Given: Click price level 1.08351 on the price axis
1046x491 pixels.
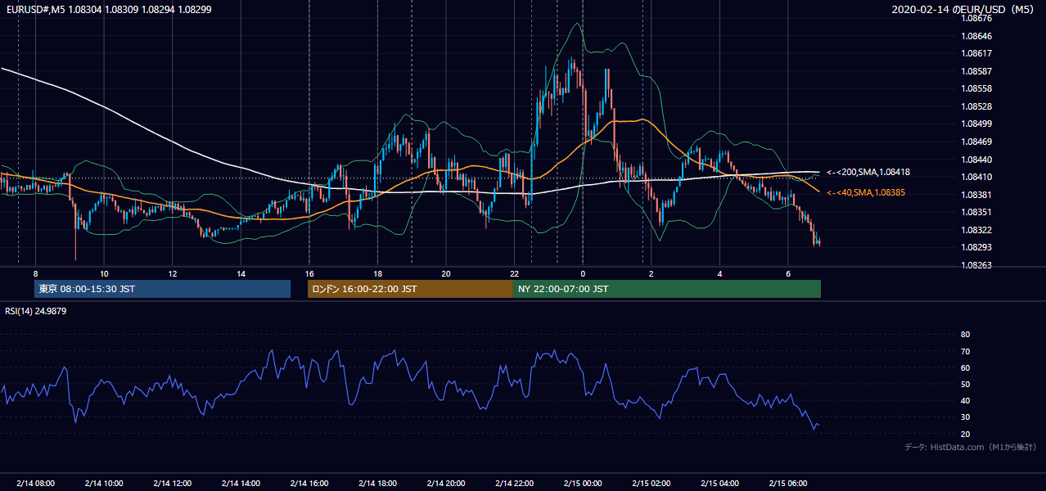Looking at the screenshot, I should (976, 212).
